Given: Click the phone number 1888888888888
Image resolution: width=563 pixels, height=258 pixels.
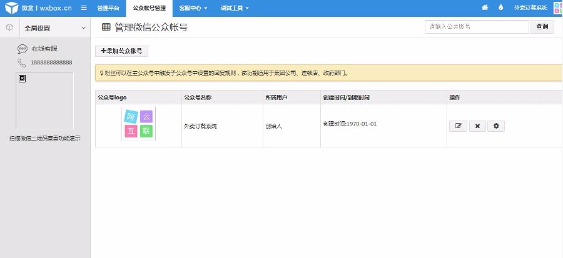Looking at the screenshot, I should pyautogui.click(x=51, y=62).
